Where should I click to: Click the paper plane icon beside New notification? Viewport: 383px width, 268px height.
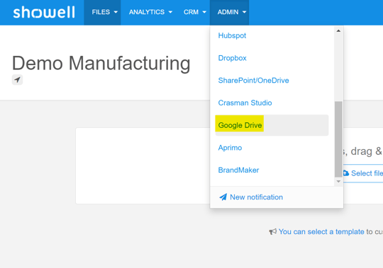click(223, 197)
